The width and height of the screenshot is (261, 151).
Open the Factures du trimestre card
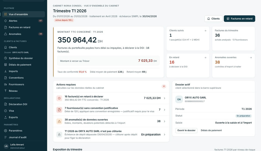[233, 38]
